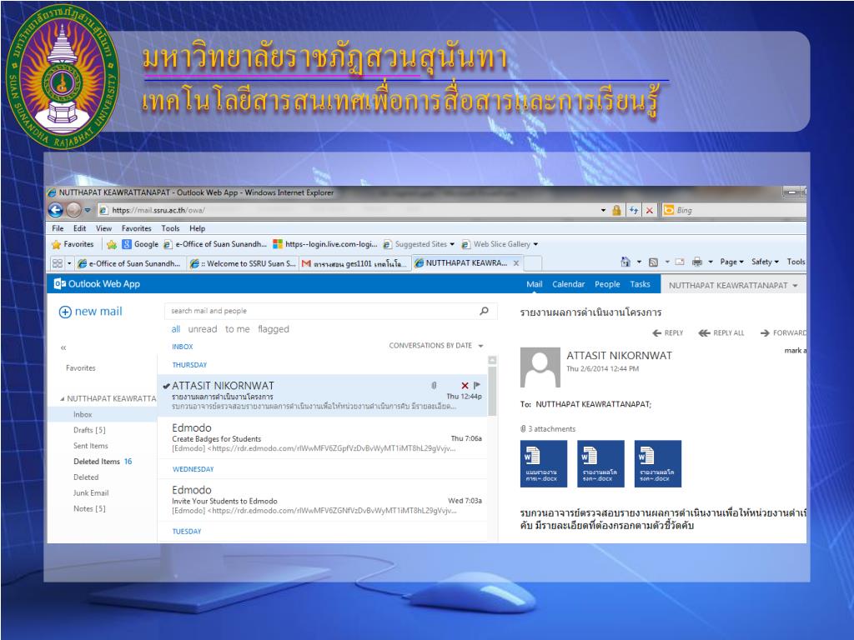Click the new mail link
Viewport: 854px width, 640px height.
[98, 312]
